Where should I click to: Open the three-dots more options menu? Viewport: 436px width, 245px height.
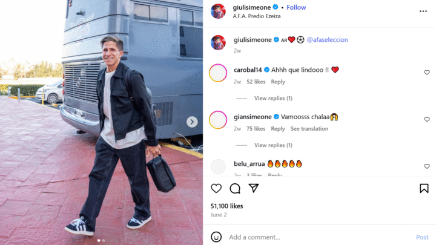[x=423, y=11]
